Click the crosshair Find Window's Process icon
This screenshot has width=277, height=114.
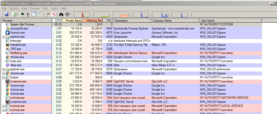67,15
